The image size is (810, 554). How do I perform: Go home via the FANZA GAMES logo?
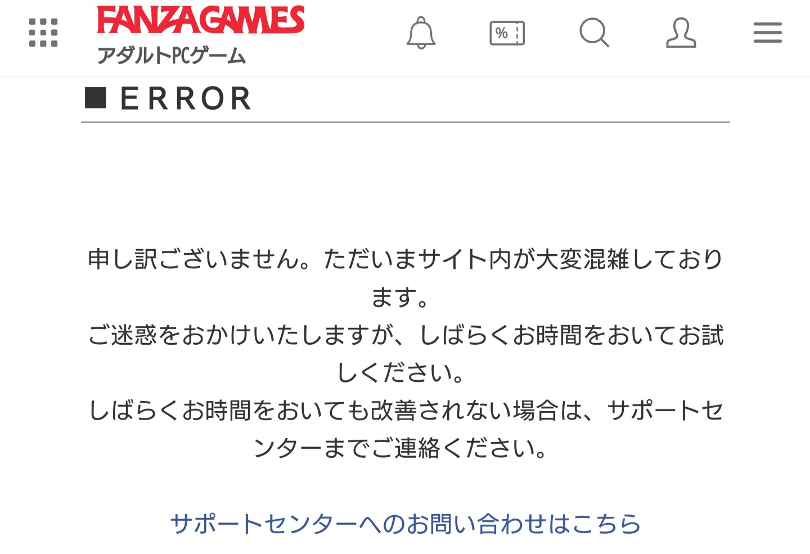point(201,20)
